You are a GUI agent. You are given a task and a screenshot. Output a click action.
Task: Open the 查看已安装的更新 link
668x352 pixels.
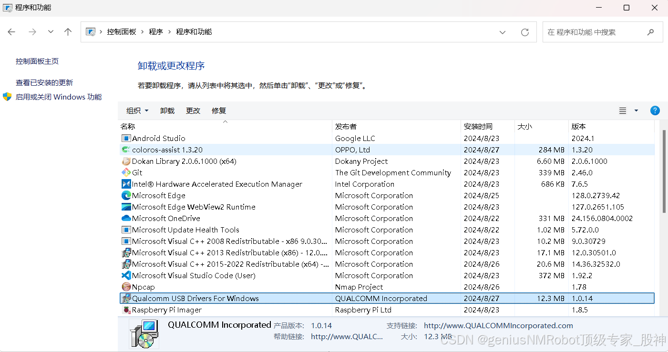coord(44,82)
